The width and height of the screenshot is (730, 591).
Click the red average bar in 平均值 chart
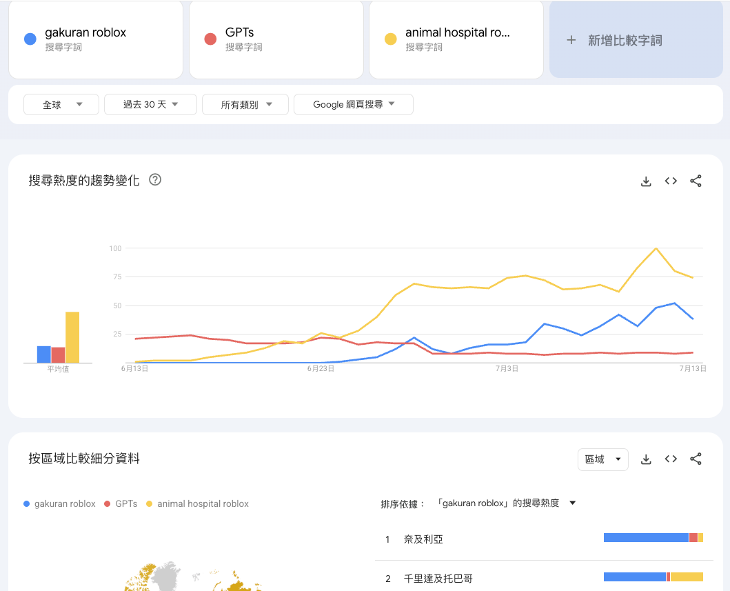[x=58, y=355]
